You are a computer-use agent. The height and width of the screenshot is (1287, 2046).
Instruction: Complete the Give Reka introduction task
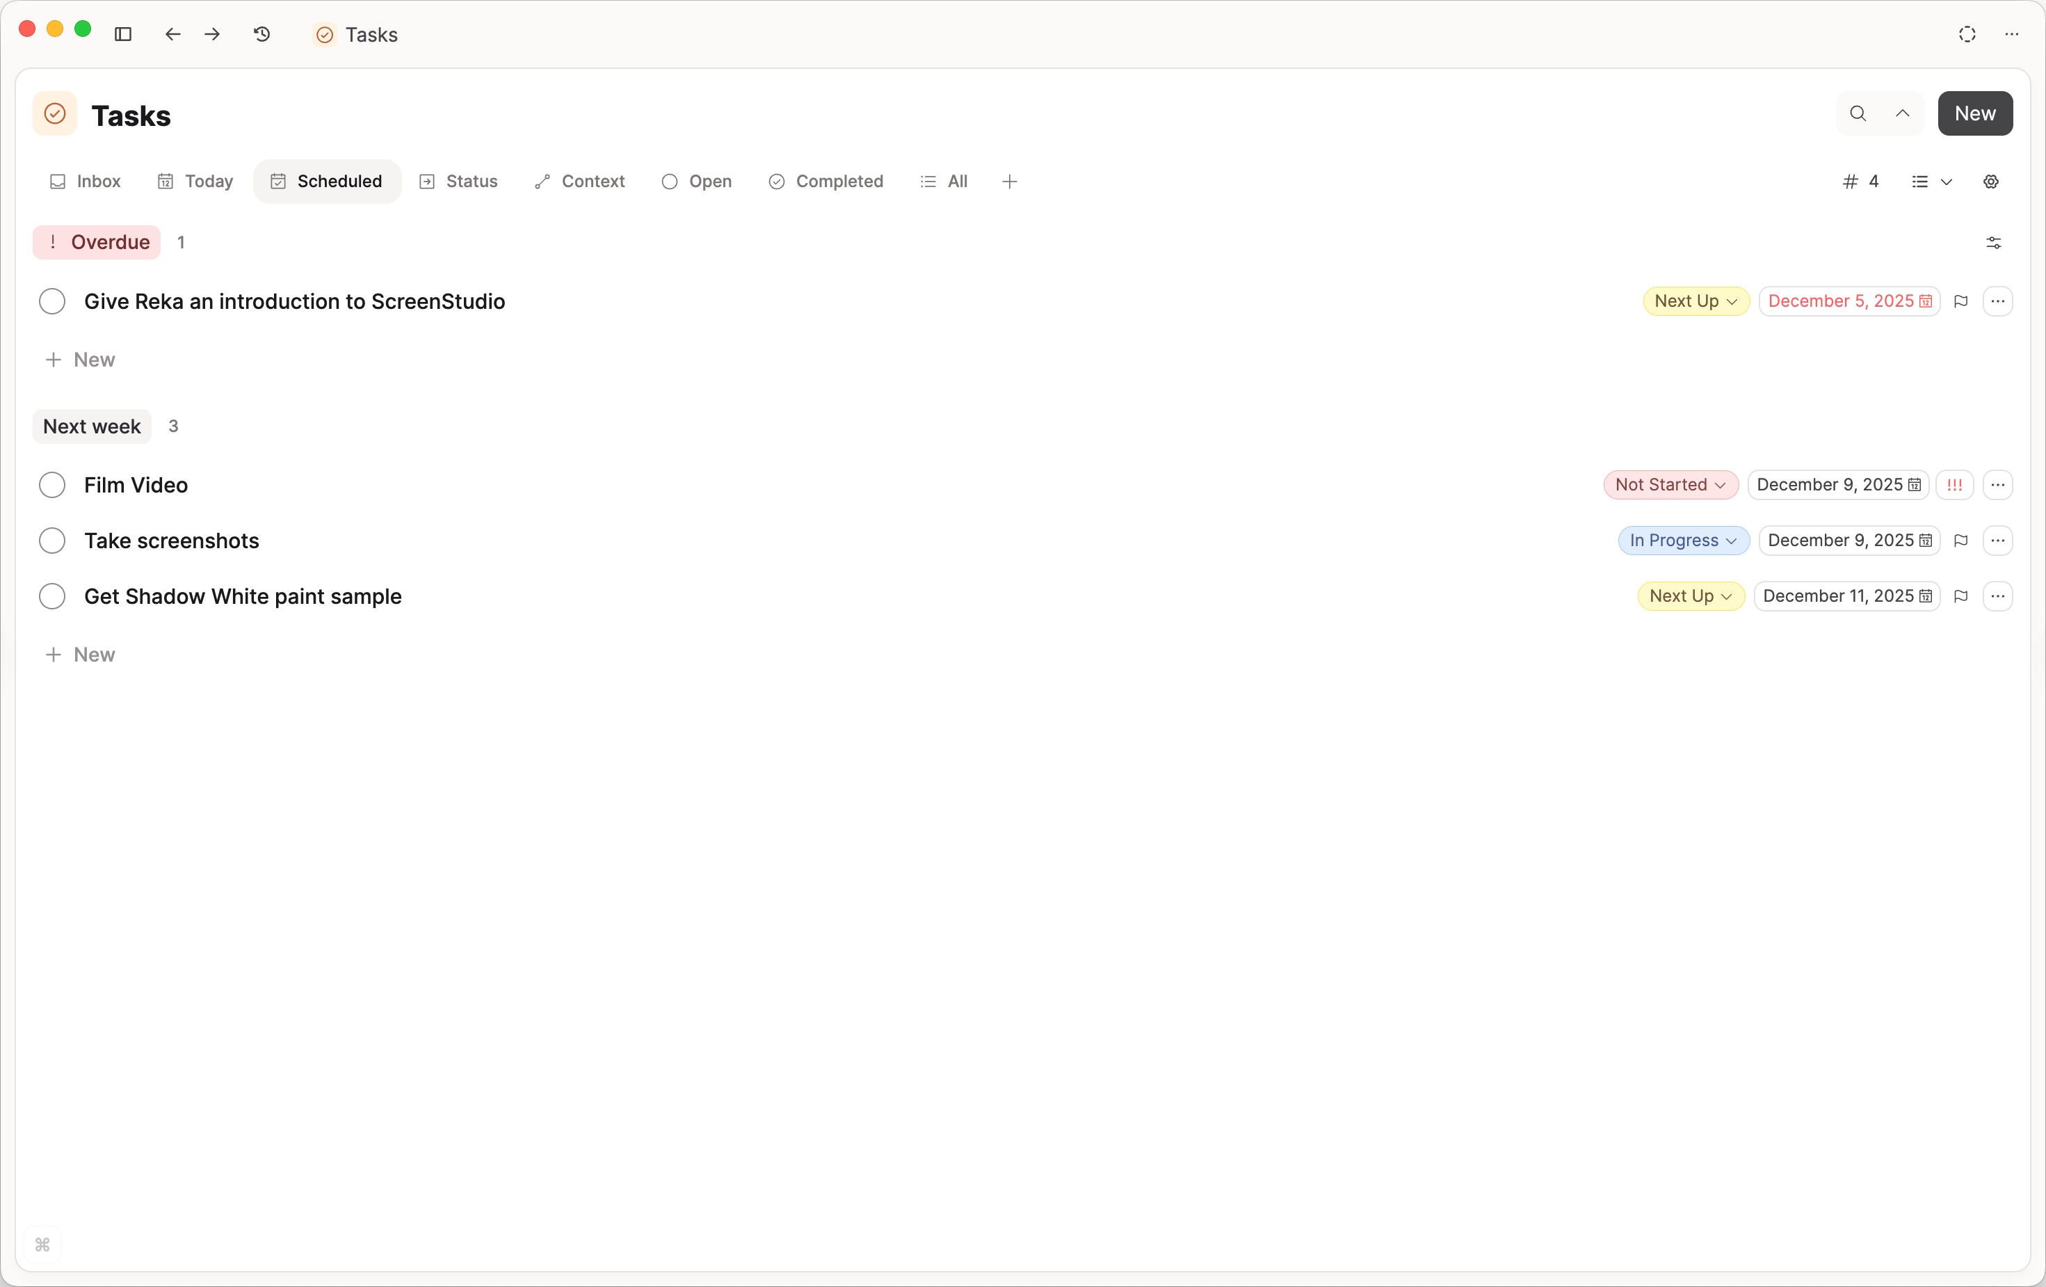click(x=53, y=301)
